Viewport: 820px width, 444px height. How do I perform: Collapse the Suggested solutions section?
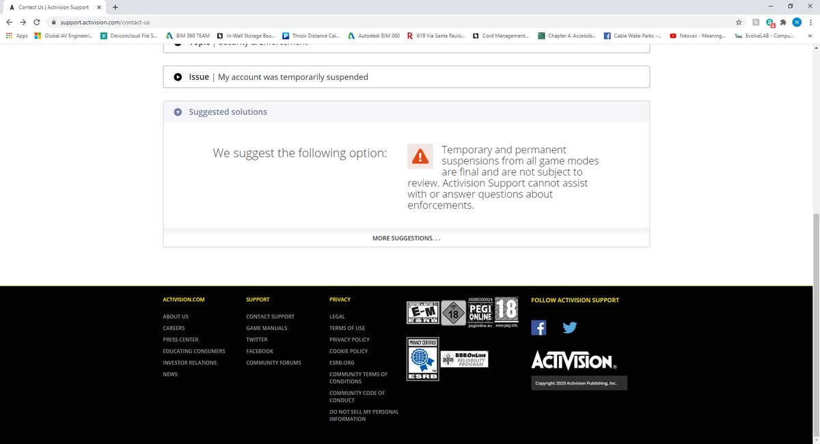click(x=178, y=112)
